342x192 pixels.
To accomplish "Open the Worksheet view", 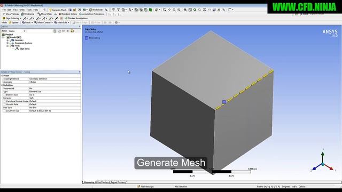I will coord(96,10).
